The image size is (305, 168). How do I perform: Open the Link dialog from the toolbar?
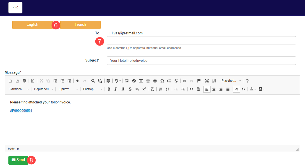click(184, 81)
